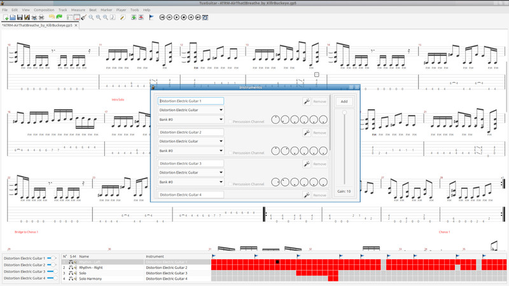Jump to last measure transport button

tap(198, 17)
